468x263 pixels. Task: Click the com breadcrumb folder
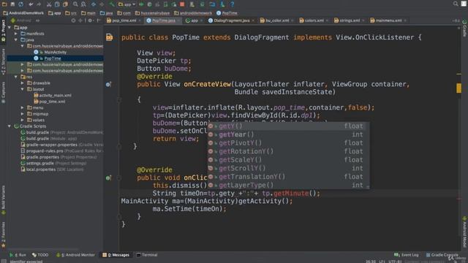point(124,13)
